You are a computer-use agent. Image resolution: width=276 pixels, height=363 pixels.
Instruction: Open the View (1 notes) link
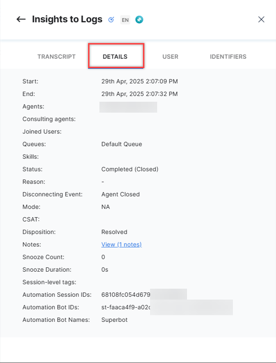(x=121, y=245)
